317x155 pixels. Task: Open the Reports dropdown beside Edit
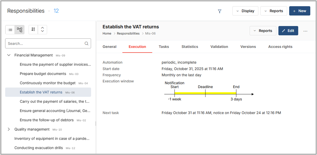coord(263,31)
